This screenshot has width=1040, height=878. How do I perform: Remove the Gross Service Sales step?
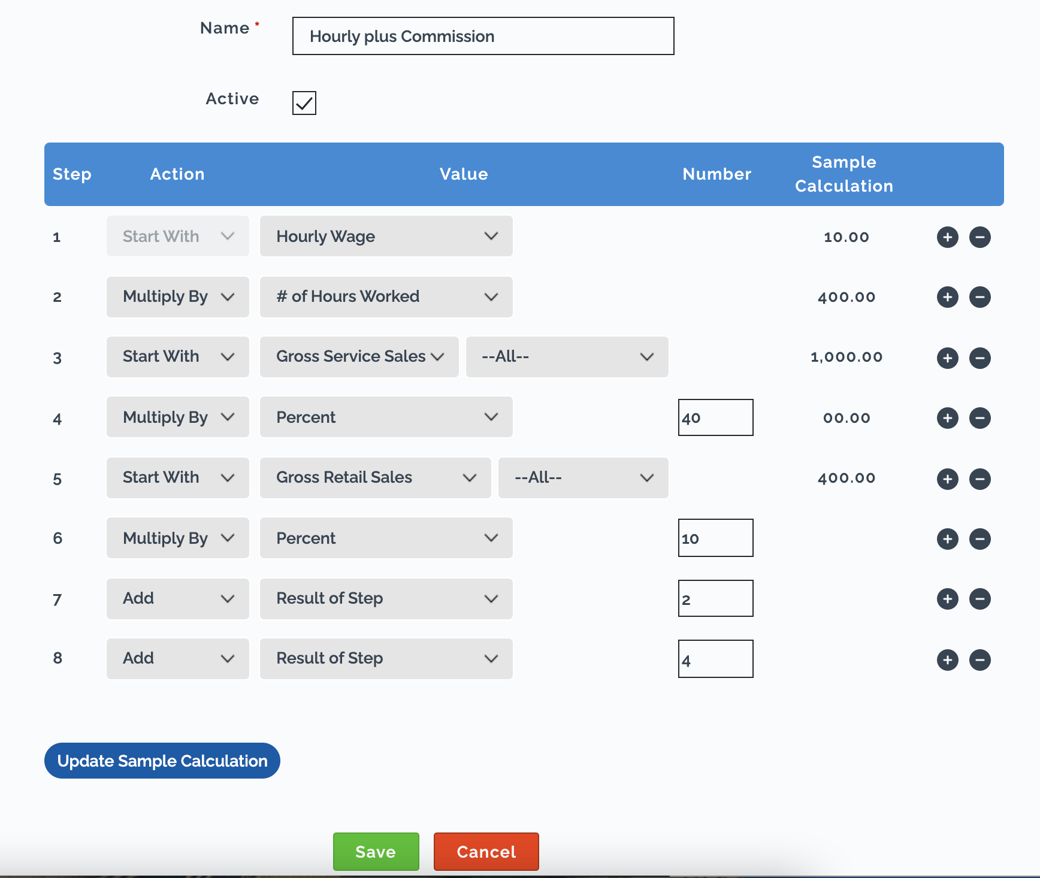[x=979, y=358]
